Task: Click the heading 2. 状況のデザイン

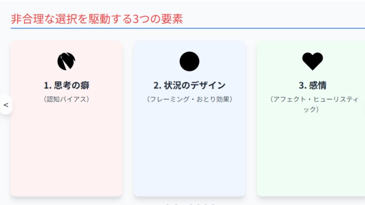Action: click(x=189, y=85)
